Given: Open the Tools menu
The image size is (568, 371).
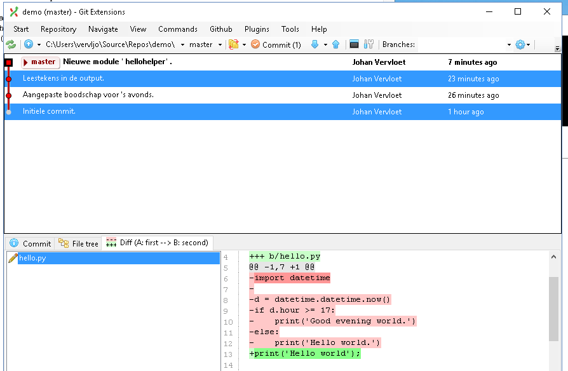Looking at the screenshot, I should (290, 29).
